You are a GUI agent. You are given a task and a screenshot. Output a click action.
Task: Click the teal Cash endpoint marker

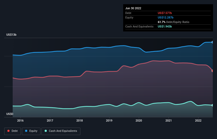(213, 105)
